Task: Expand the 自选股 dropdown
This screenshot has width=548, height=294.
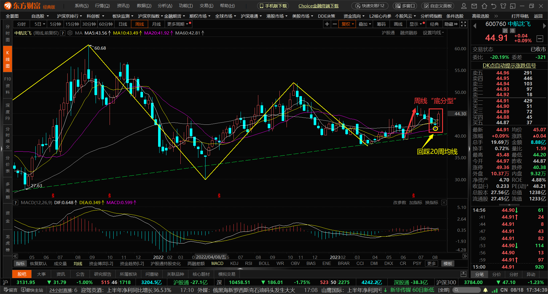Action: coord(40,16)
